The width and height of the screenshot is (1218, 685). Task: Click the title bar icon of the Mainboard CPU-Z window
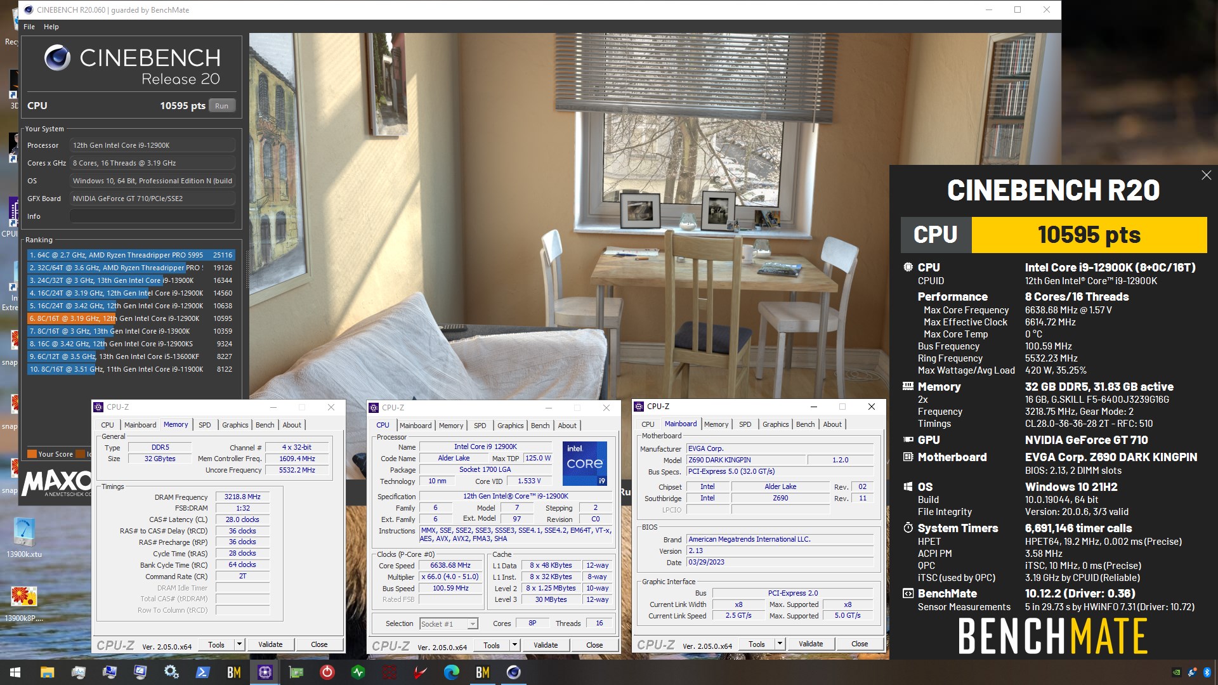[639, 407]
